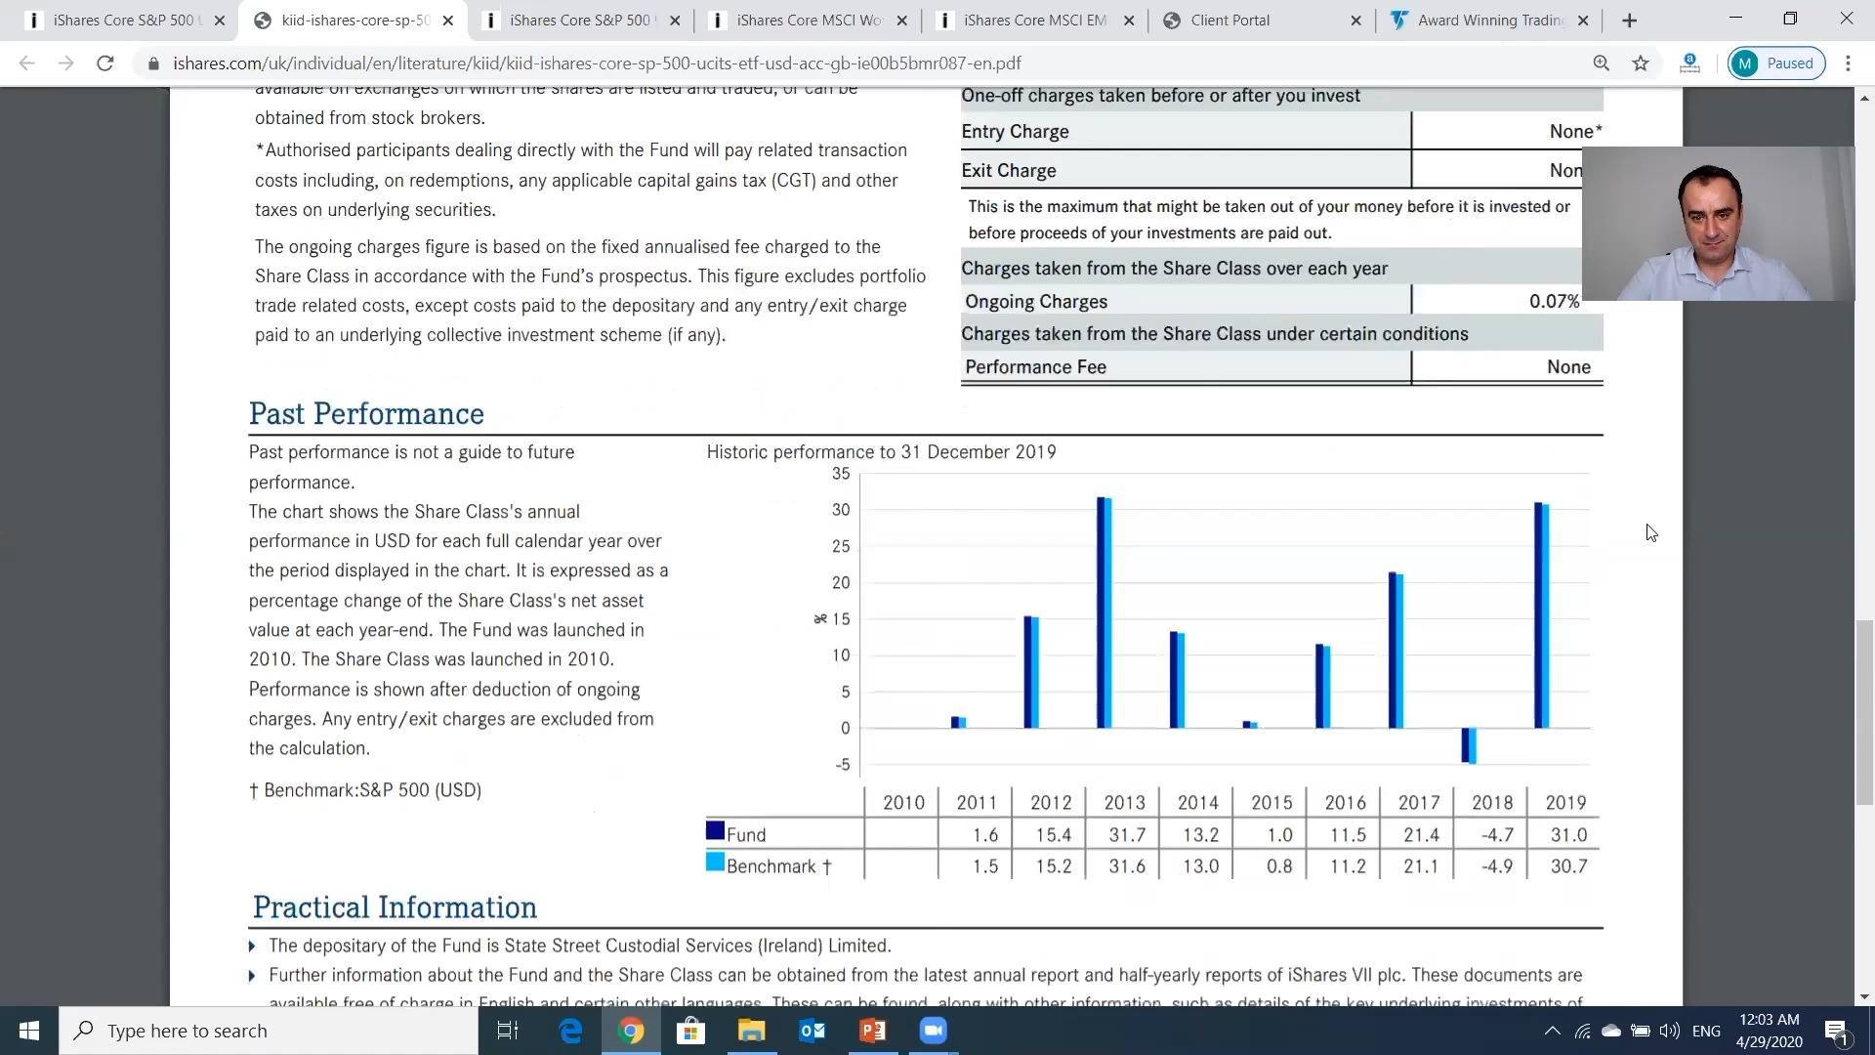Click the Practical Information heading
The height and width of the screenshot is (1055, 1875).
(395, 907)
